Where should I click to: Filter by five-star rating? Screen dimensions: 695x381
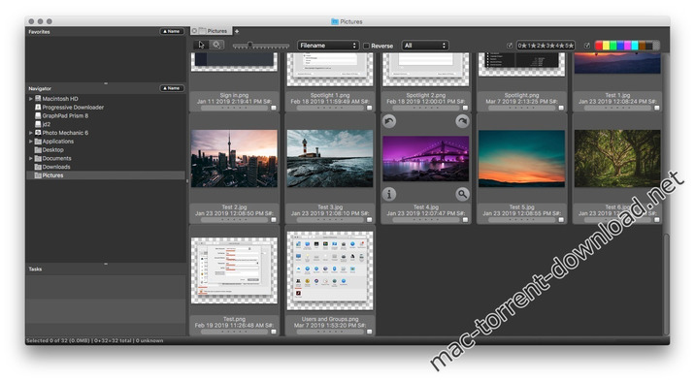pyautogui.click(x=569, y=46)
